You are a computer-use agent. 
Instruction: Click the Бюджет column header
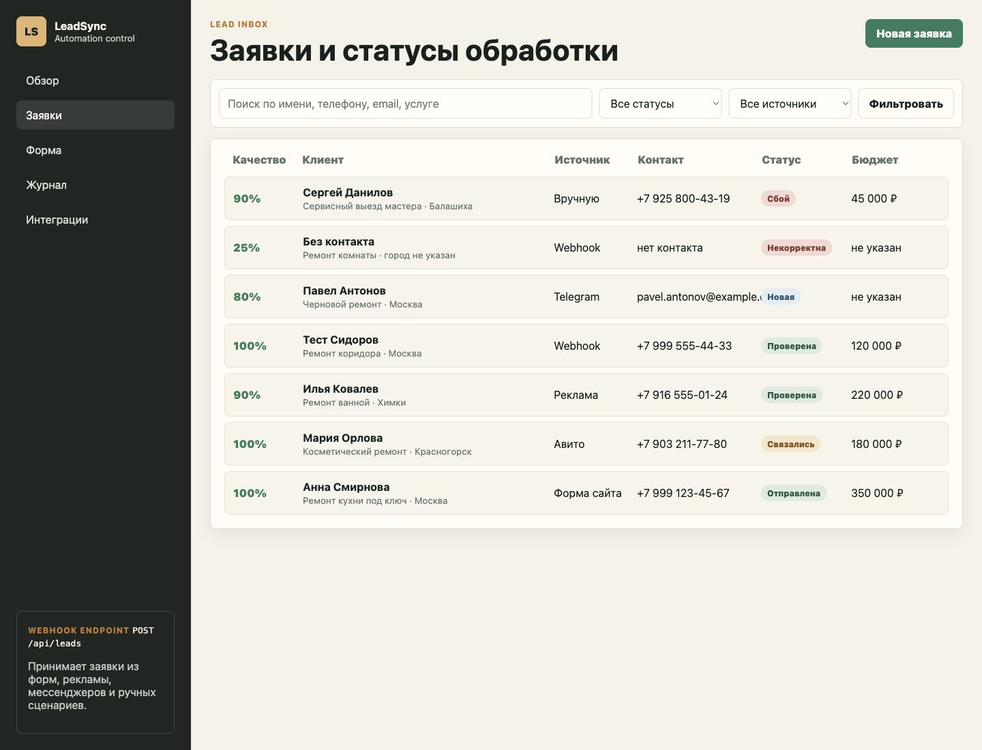pos(874,160)
